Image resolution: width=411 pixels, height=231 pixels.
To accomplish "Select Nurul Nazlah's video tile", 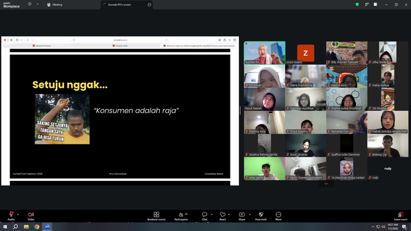I will [265, 99].
